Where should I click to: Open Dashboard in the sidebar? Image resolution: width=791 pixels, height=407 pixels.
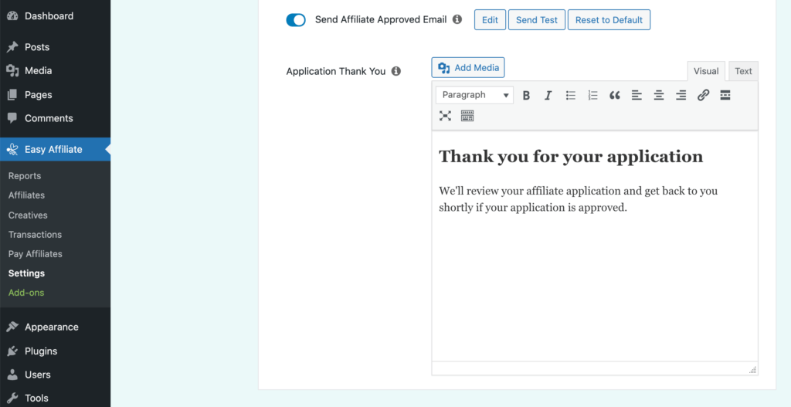click(56, 16)
